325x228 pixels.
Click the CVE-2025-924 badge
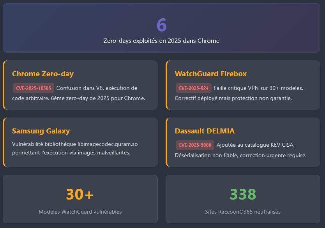click(x=194, y=88)
